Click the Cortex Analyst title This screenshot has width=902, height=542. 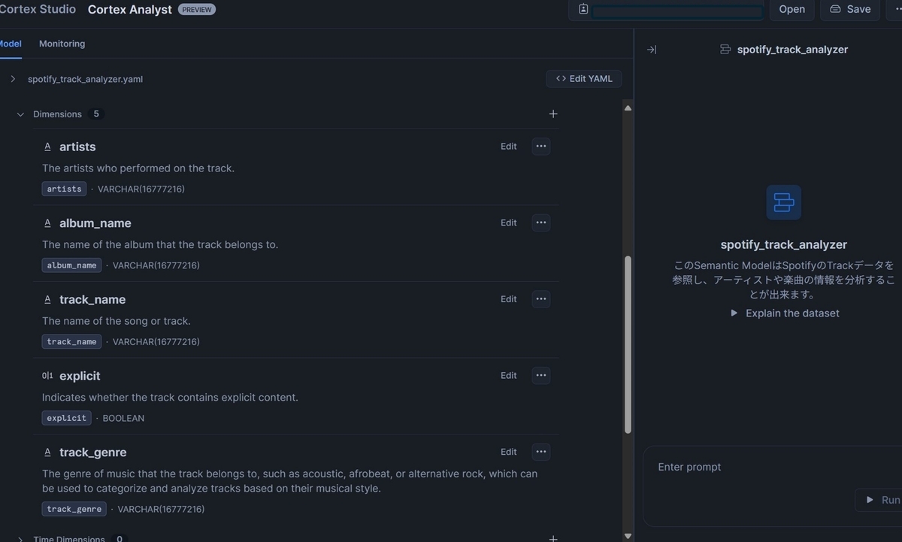tap(130, 10)
